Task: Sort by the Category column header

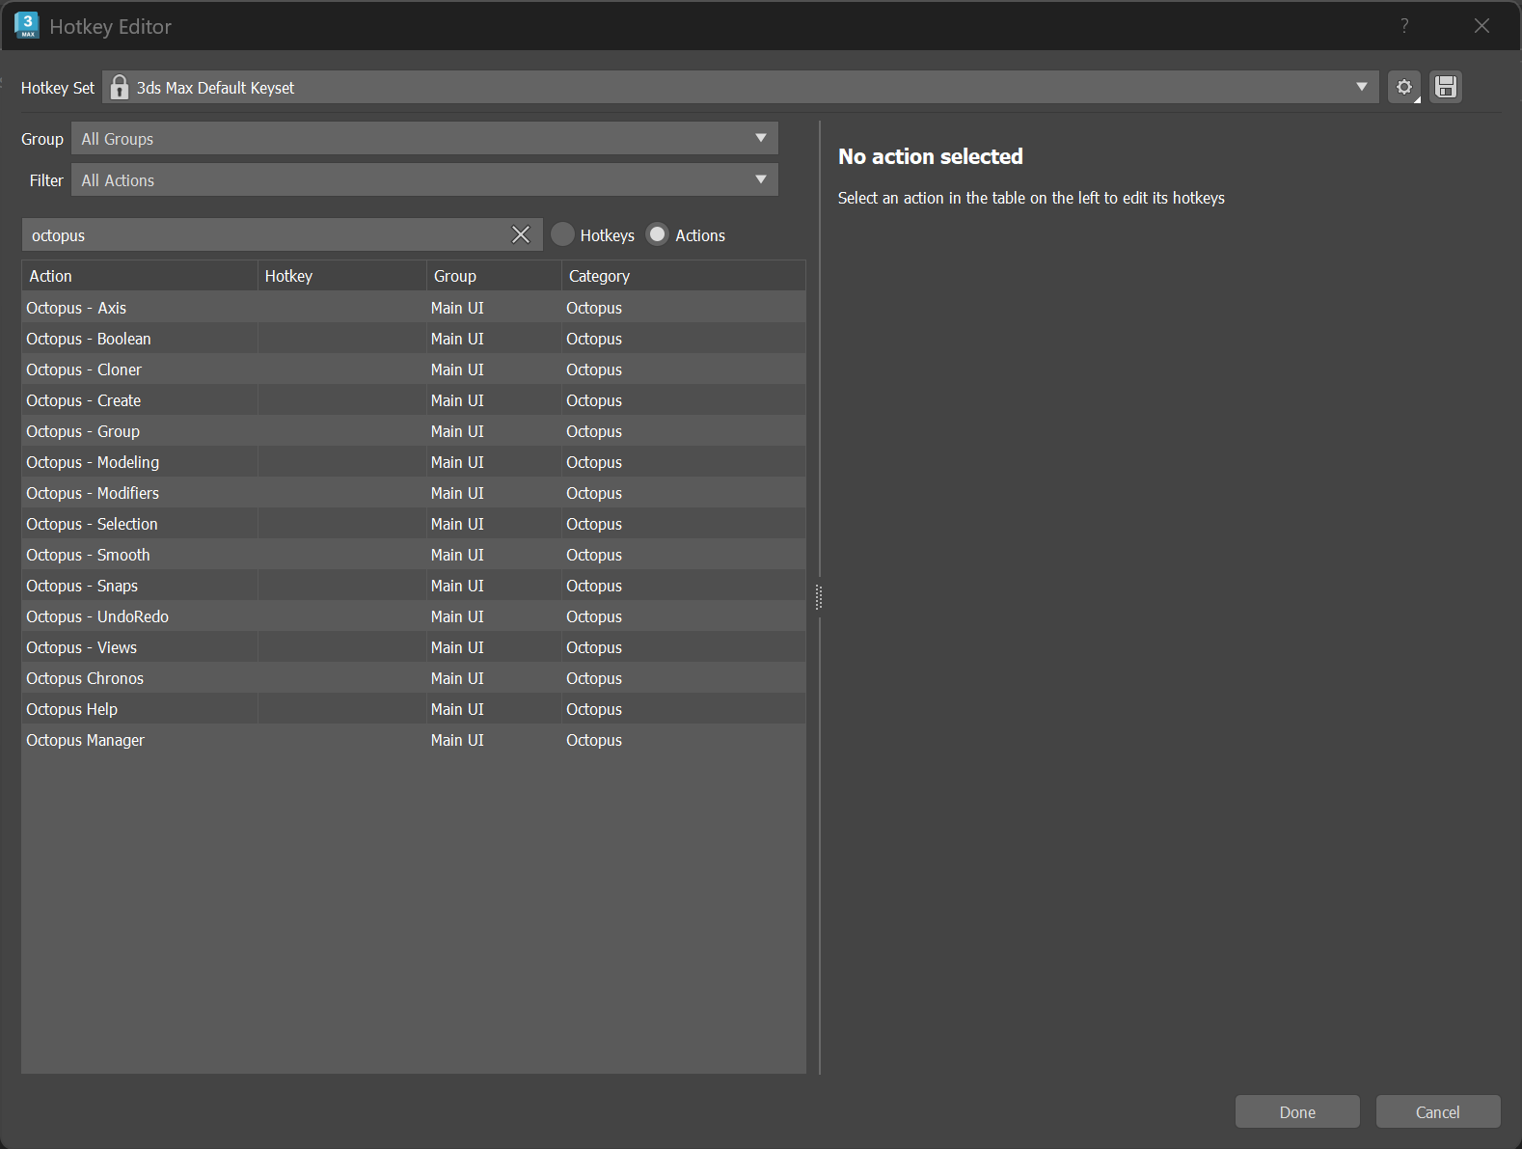Action: (x=684, y=276)
